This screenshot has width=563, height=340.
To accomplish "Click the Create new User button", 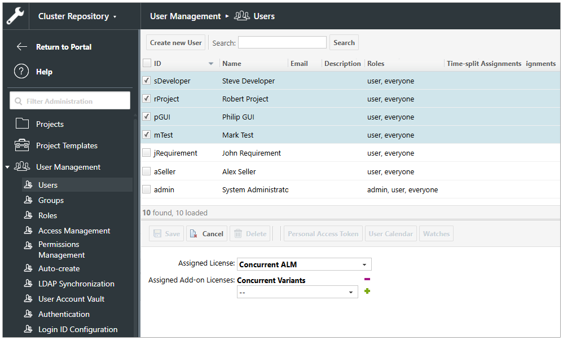I will pos(175,42).
